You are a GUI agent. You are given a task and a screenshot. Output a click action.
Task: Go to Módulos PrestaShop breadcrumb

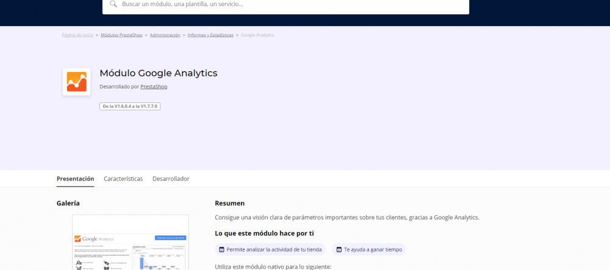pos(121,35)
